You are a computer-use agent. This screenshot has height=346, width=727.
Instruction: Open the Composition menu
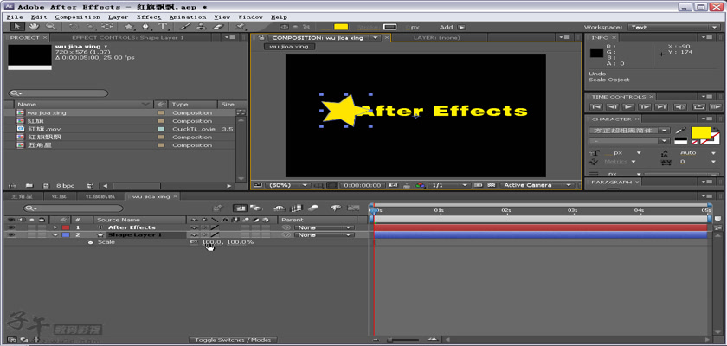[77, 17]
